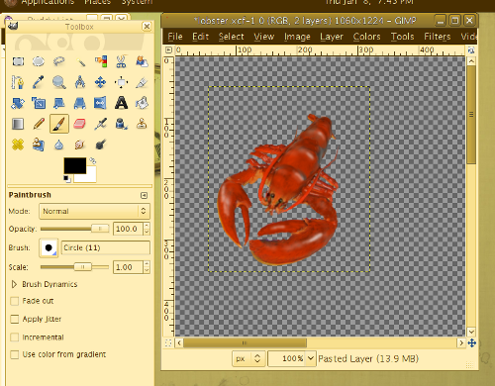The width and height of the screenshot is (495, 386).
Task: Toggle zoom-on-resize button above vertical scrollbar
Action: click(471, 50)
